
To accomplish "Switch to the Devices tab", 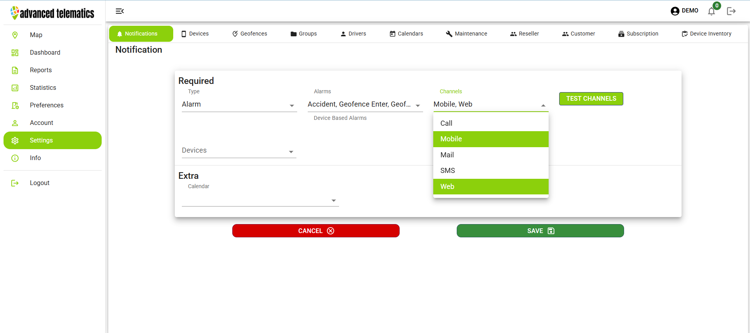I will (195, 34).
